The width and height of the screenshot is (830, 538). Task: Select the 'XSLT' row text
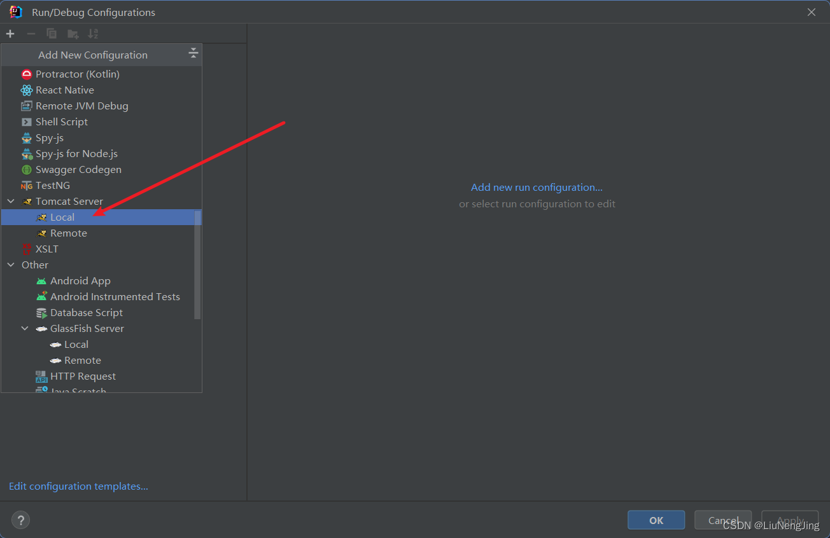pyautogui.click(x=47, y=249)
